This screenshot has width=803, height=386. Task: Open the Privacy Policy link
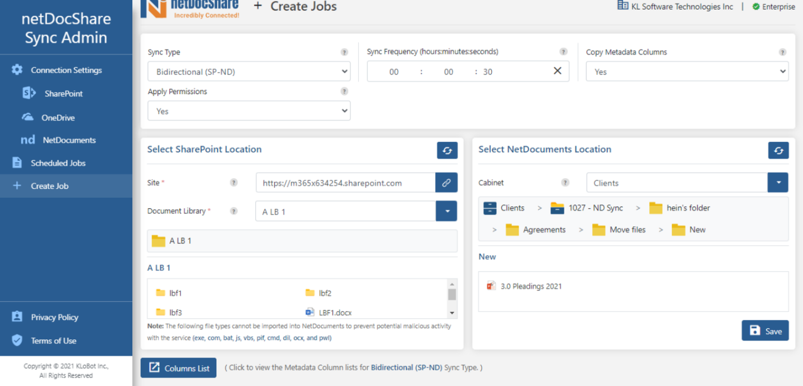pyautogui.click(x=54, y=317)
